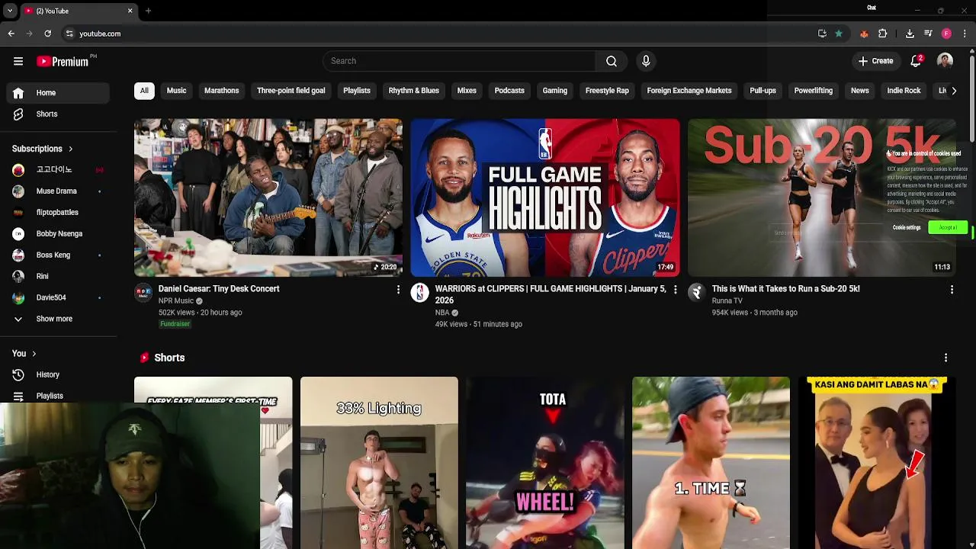Select the Music filter chip
The width and height of the screenshot is (976, 549).
coord(176,91)
